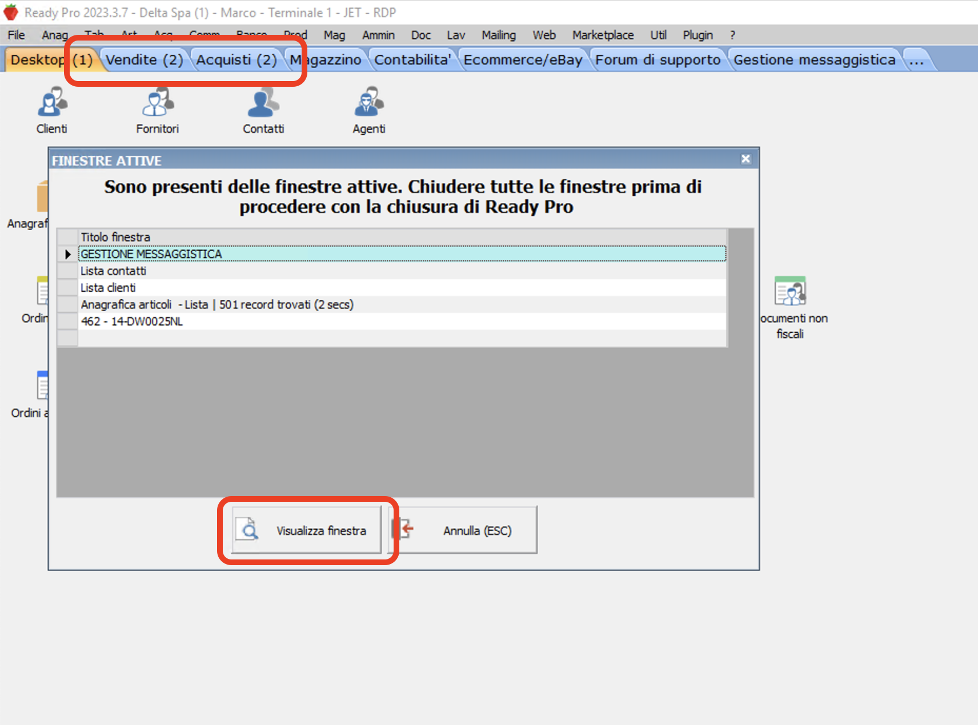Switch to Acquisti (2) tab
Screen dimensions: 978x725
pos(237,60)
